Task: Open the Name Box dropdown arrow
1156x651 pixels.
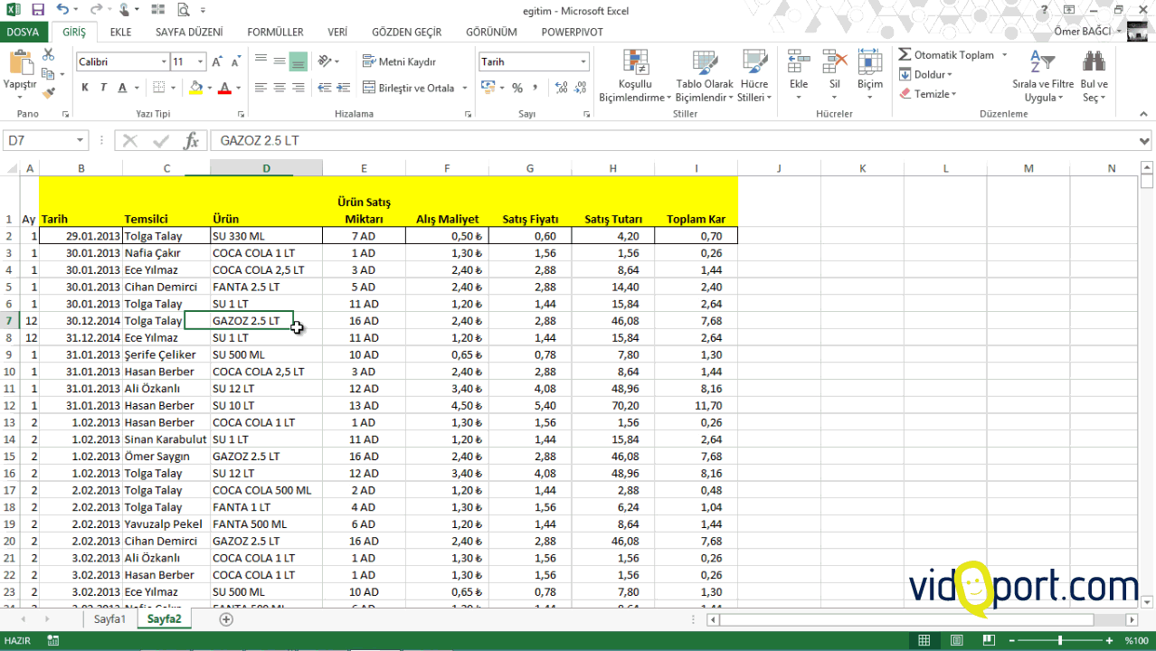Action: (x=81, y=141)
